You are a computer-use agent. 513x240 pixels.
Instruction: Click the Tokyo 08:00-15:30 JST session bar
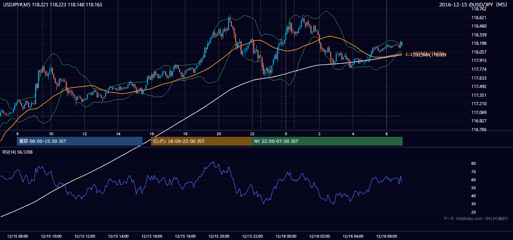pyautogui.click(x=79, y=141)
